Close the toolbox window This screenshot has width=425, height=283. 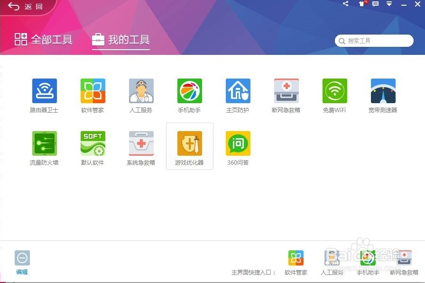coord(418,4)
